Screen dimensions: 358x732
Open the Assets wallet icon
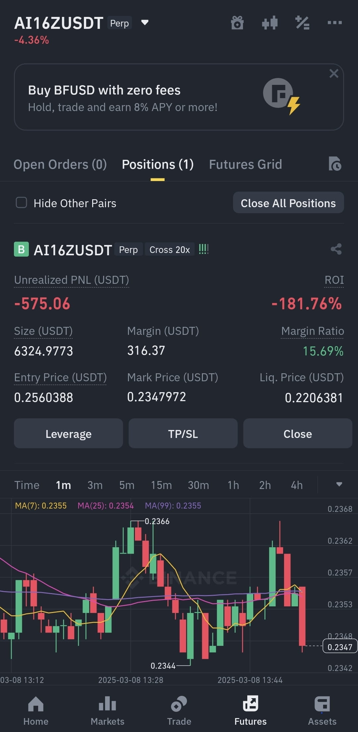coord(322,703)
